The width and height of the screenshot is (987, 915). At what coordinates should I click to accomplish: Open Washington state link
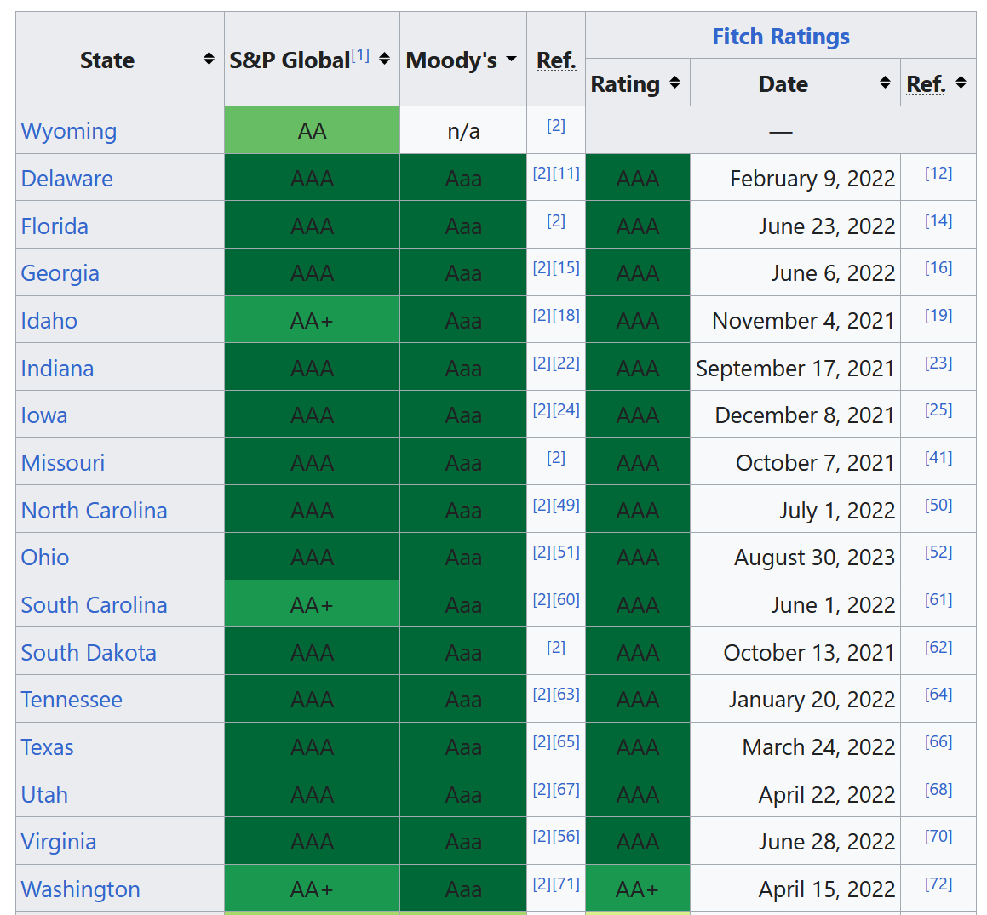point(81,889)
